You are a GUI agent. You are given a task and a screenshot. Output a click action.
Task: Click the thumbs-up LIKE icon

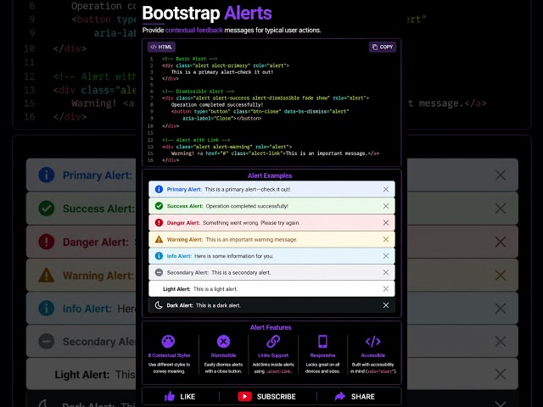pos(170,396)
